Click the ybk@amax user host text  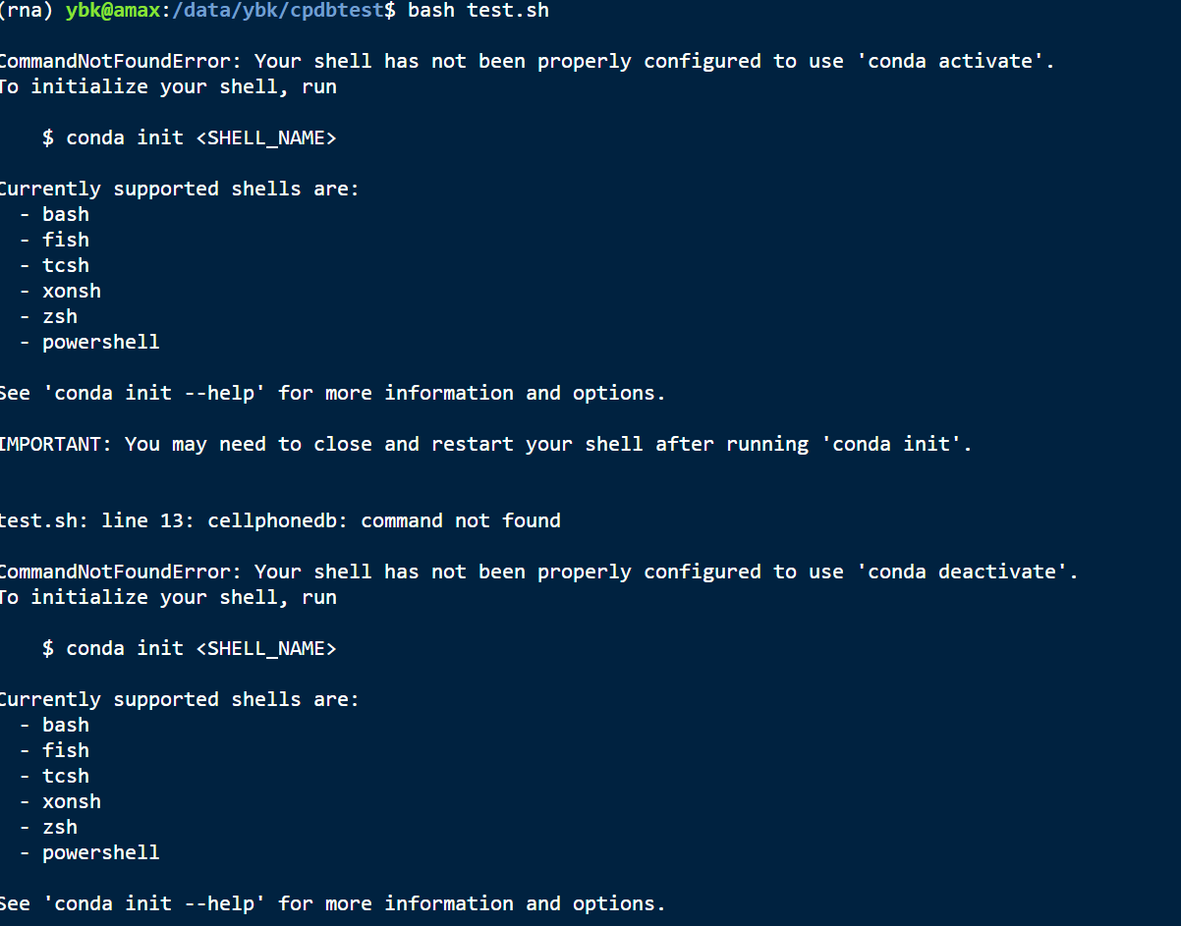pyautogui.click(x=112, y=11)
